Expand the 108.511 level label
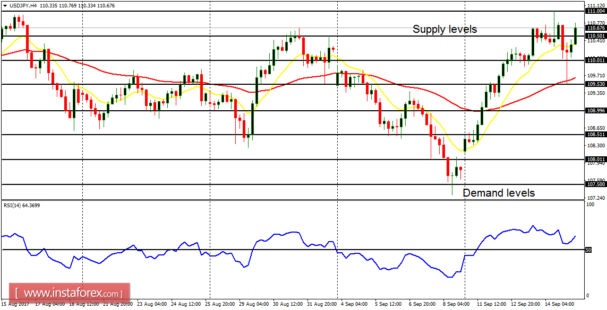Viewport: 607px width, 310px height. [595, 134]
